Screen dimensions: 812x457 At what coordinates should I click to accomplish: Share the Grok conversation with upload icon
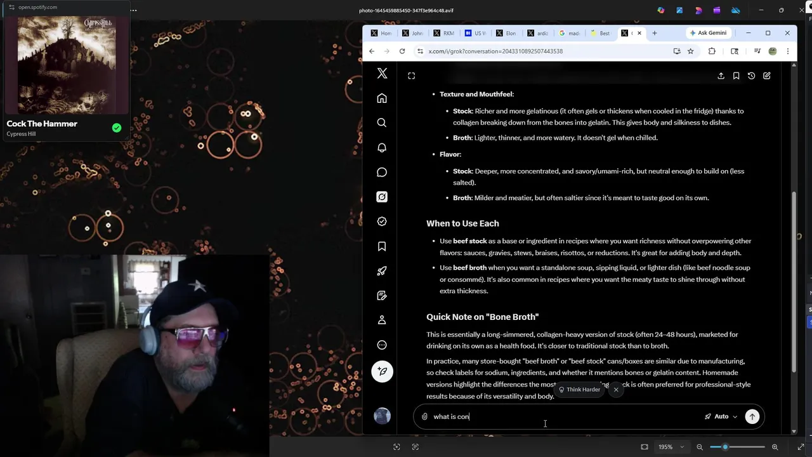[721, 76]
